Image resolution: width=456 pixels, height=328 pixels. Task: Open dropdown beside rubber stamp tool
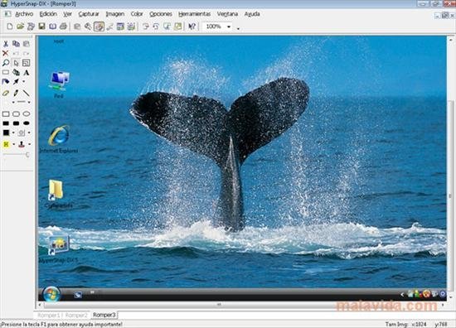(x=29, y=144)
